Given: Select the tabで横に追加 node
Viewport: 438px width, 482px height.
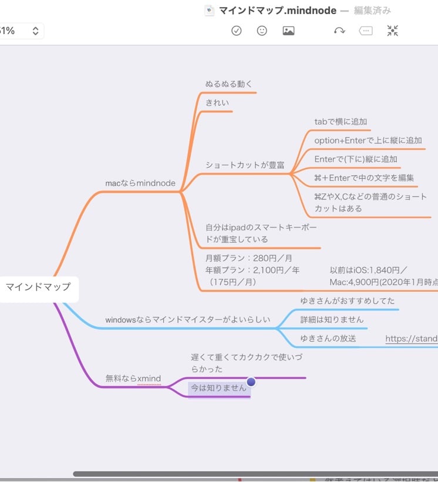Looking at the screenshot, I should point(341,122).
